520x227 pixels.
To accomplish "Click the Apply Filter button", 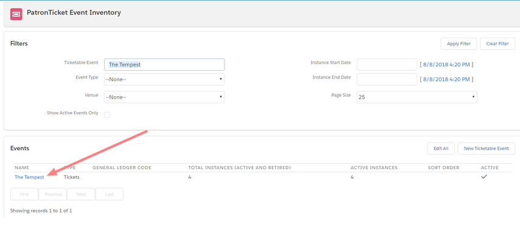I will [459, 44].
